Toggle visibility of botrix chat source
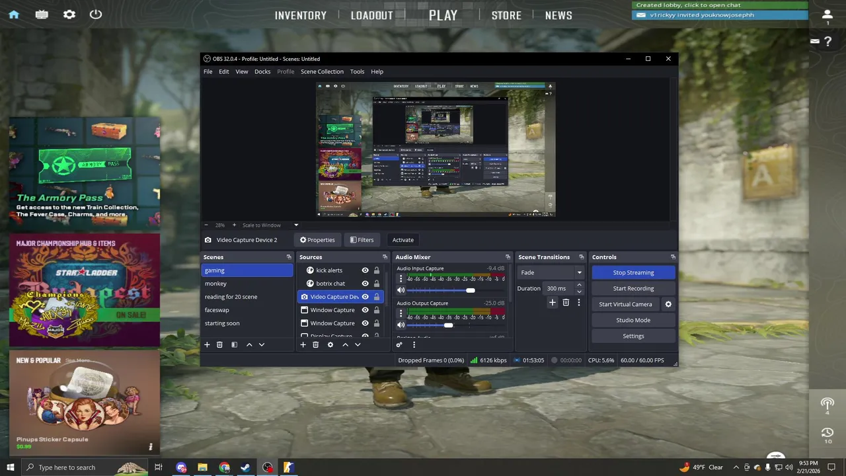The width and height of the screenshot is (846, 476). 365,283
